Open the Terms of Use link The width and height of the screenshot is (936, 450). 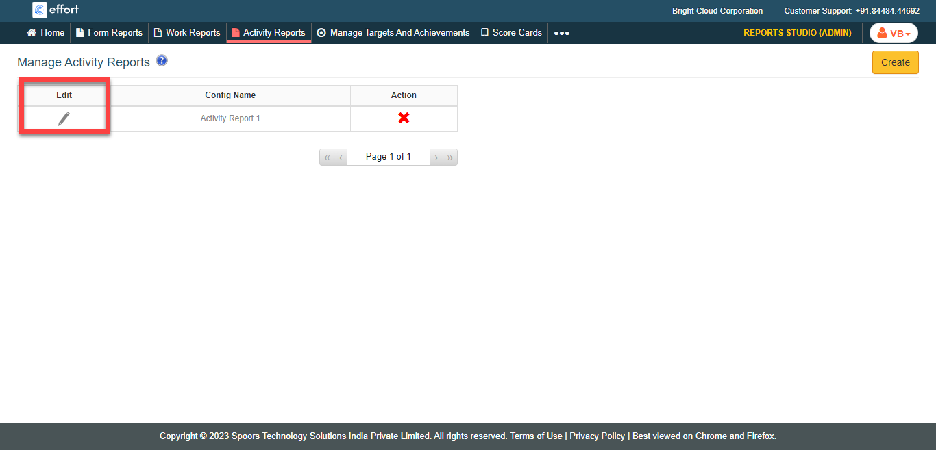[x=536, y=436]
